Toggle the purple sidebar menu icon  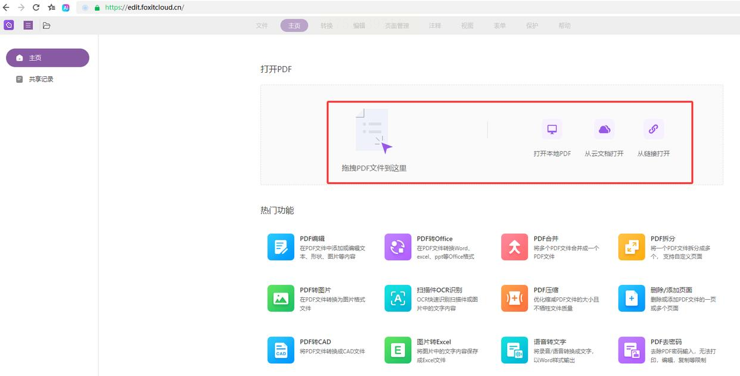[x=28, y=25]
